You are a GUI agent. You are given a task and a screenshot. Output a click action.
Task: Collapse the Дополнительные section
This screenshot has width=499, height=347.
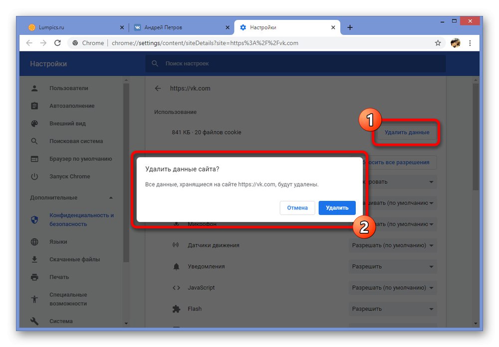pyautogui.click(x=111, y=197)
